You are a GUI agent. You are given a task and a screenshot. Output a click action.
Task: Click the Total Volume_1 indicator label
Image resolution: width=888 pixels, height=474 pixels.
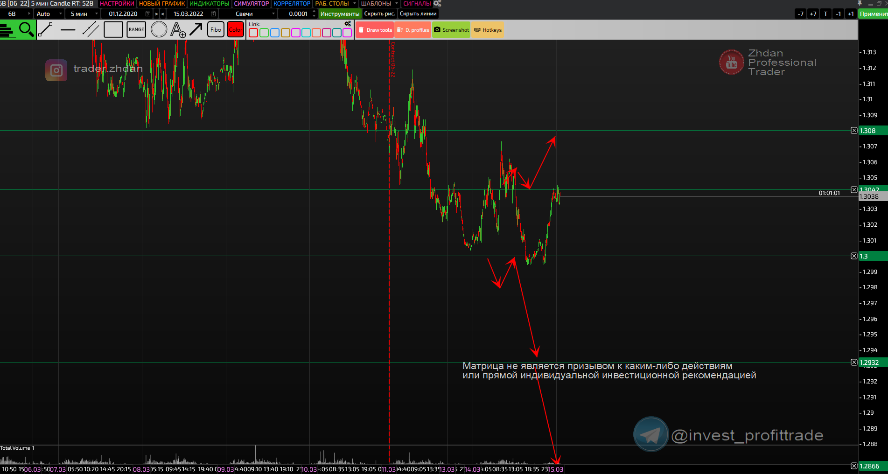coord(17,448)
